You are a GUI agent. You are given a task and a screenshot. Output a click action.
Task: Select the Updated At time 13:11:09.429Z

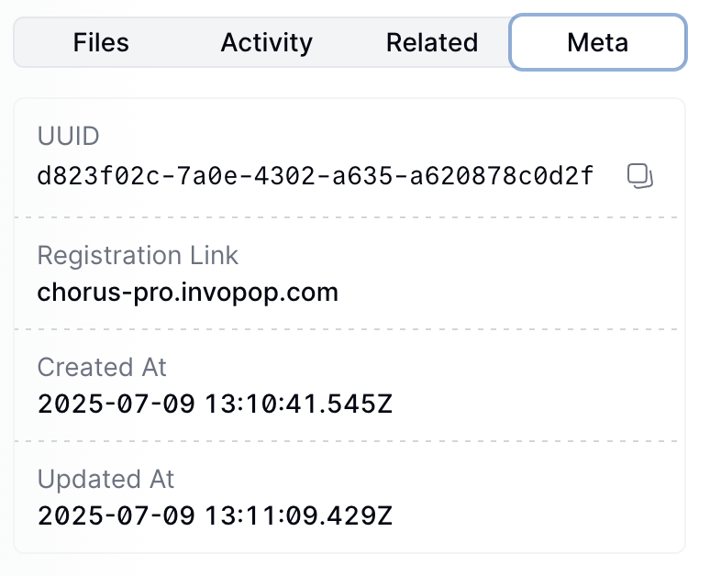tap(298, 516)
